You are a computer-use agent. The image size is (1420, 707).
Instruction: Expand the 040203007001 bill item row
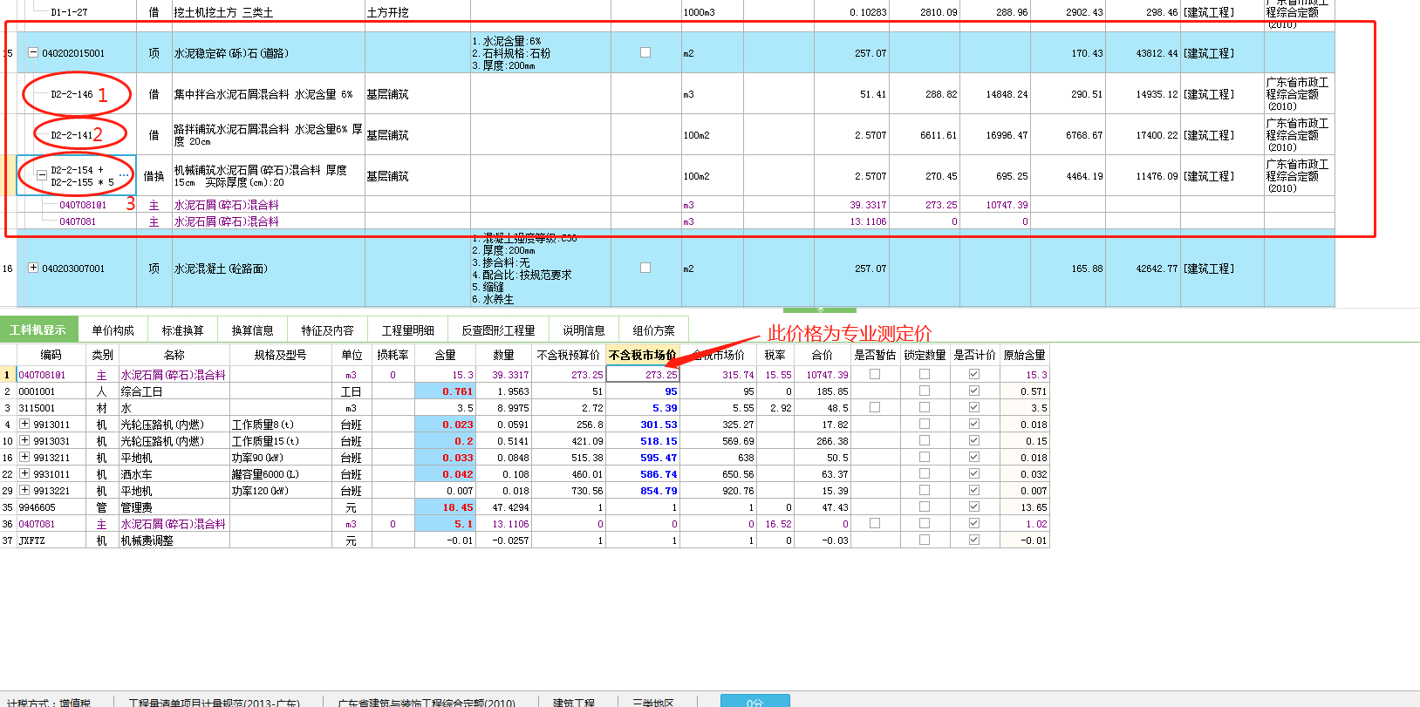[x=33, y=268]
